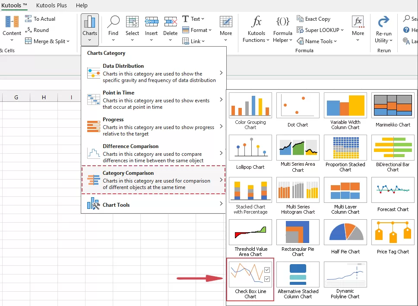Viewport: 418px width, 306px height.
Task: Select column G header
Action: click(x=16, y=97)
